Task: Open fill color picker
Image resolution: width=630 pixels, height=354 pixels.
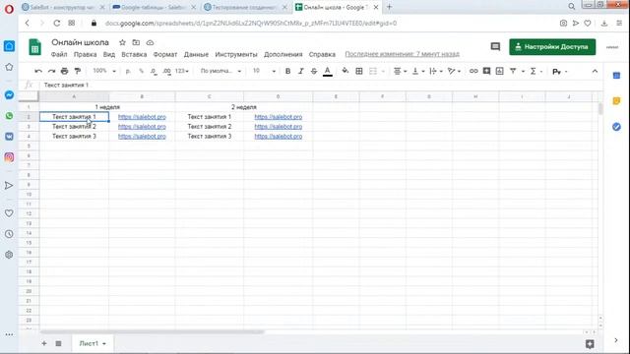Action: point(346,71)
